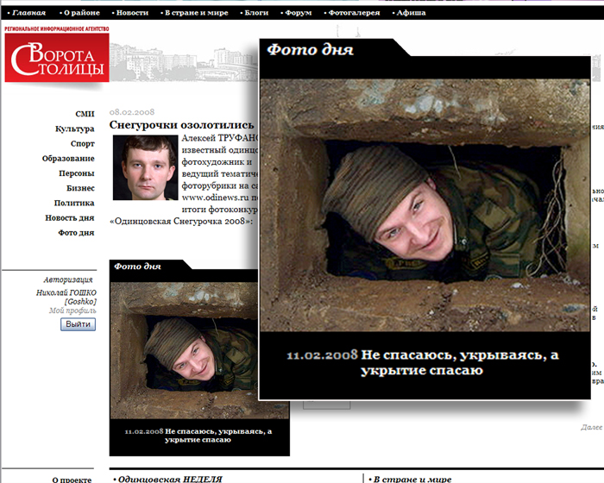Open the Блоги section

[x=256, y=13]
